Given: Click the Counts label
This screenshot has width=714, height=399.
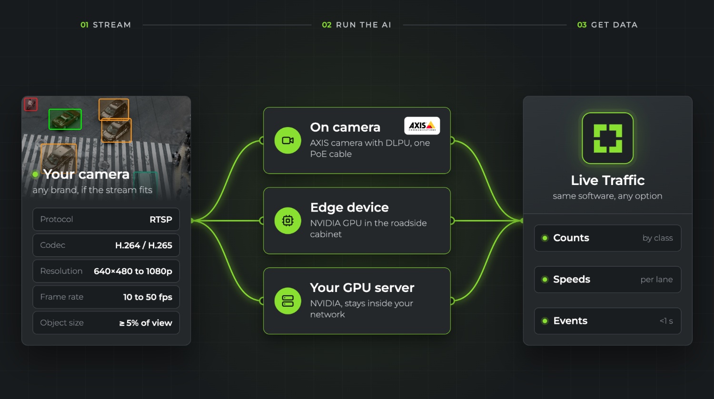Looking at the screenshot, I should click(571, 238).
